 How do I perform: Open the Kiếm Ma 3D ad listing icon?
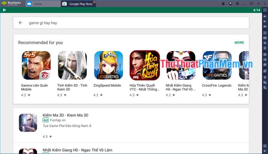coord(28,123)
